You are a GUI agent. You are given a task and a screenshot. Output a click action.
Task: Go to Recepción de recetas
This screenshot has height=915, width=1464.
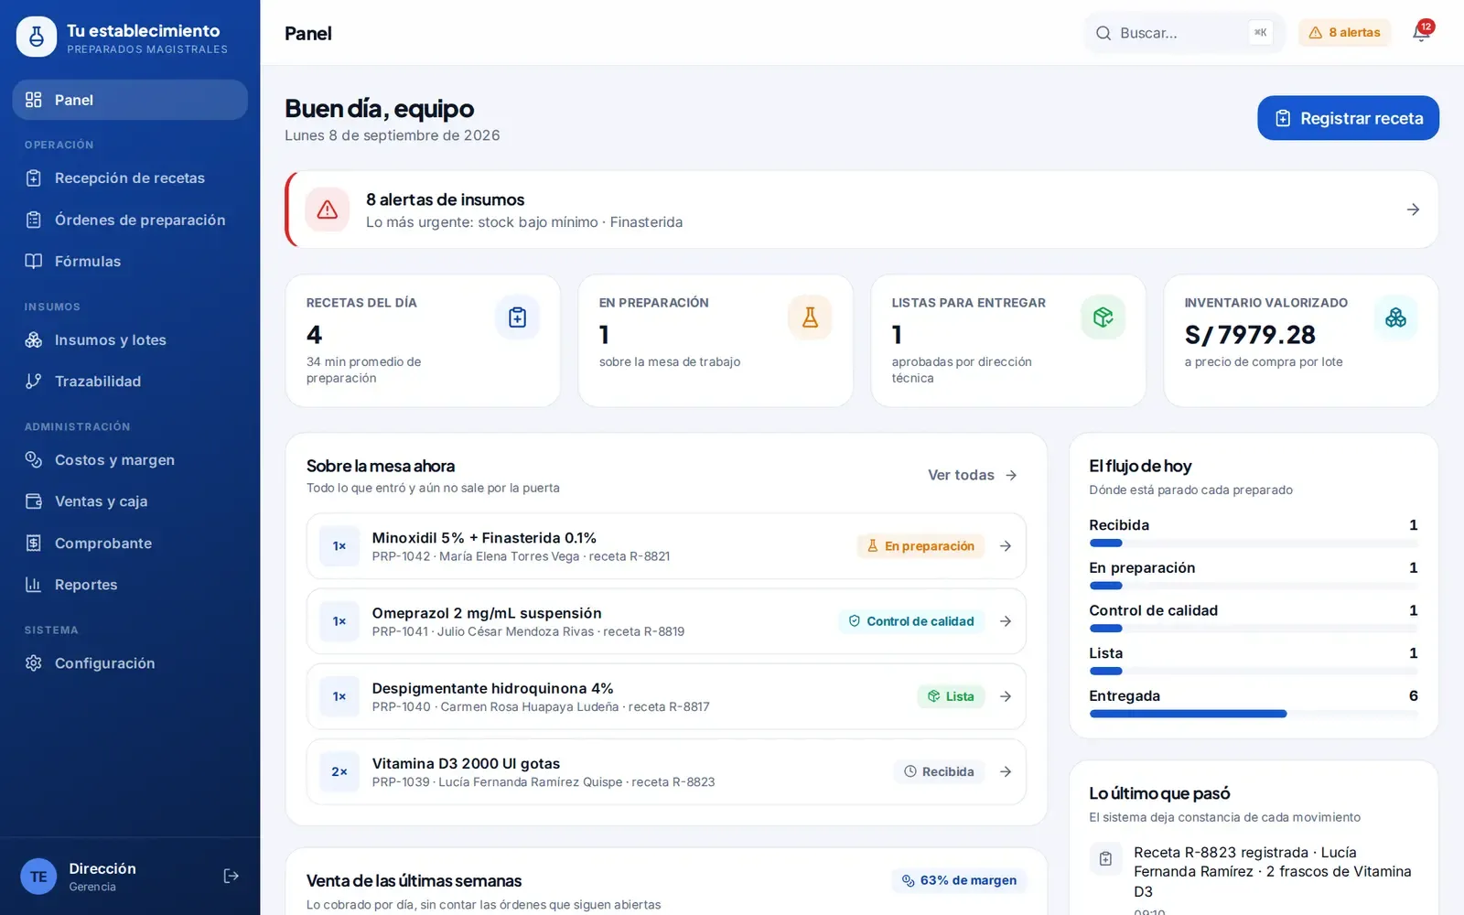click(130, 178)
